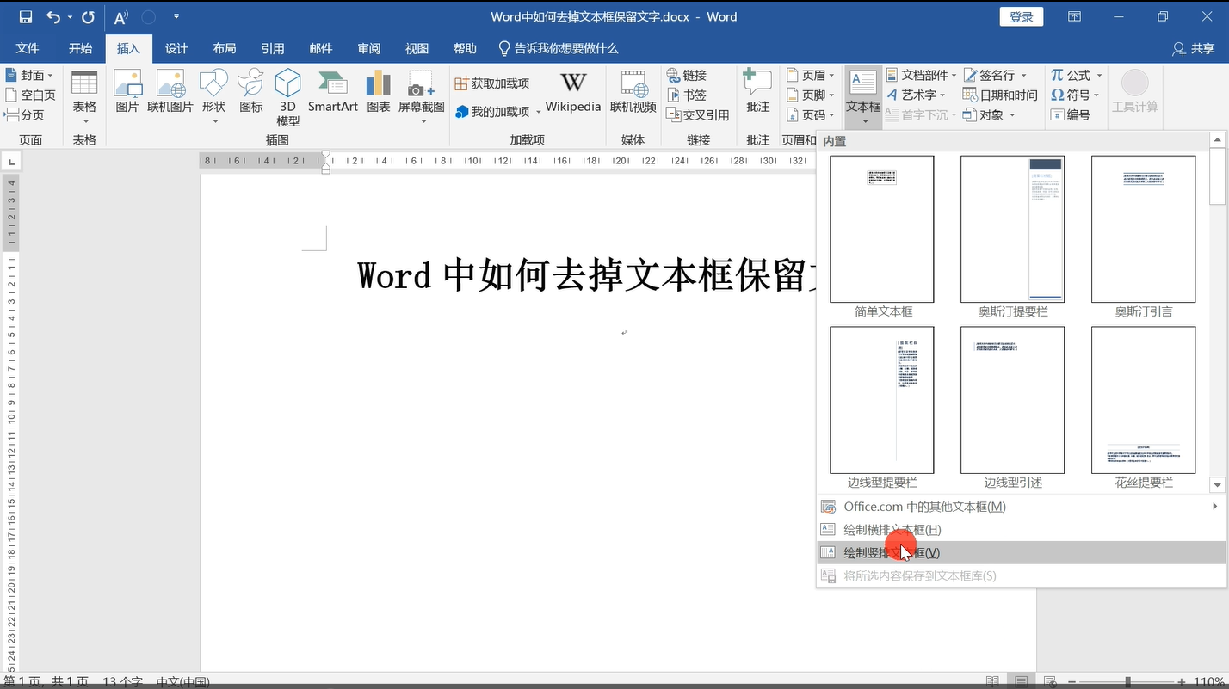The width and height of the screenshot is (1229, 689).
Task: Click the text box gallery scrollbar down arrow
Action: [1218, 485]
